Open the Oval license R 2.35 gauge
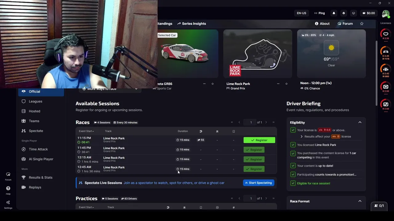Viewport: 394px width, 221px height. (x=386, y=35)
